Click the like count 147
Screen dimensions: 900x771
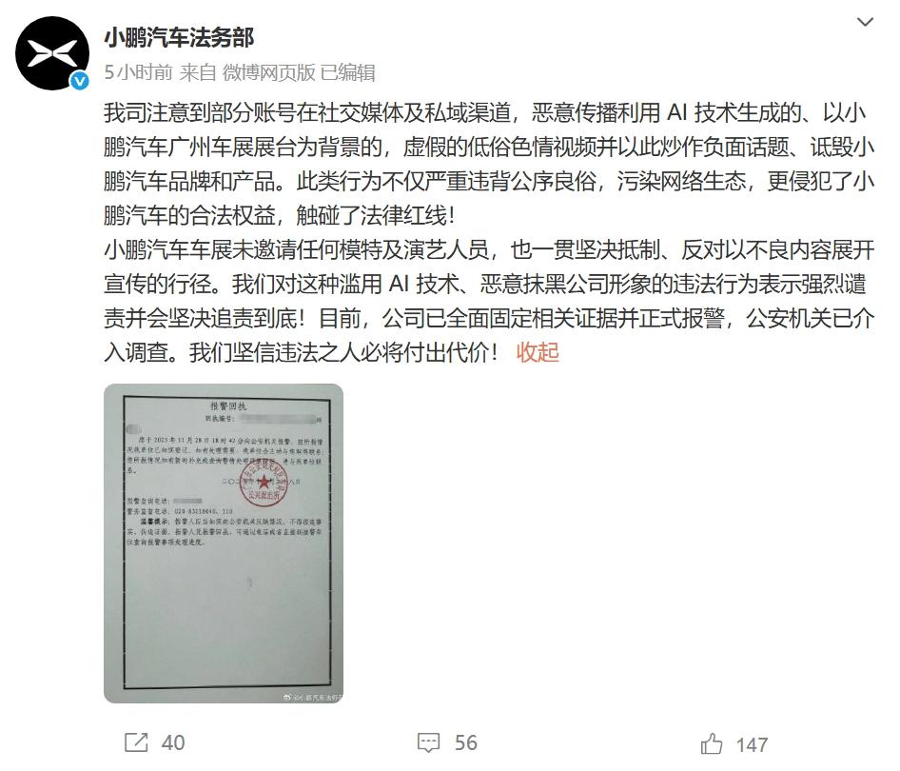point(752,745)
